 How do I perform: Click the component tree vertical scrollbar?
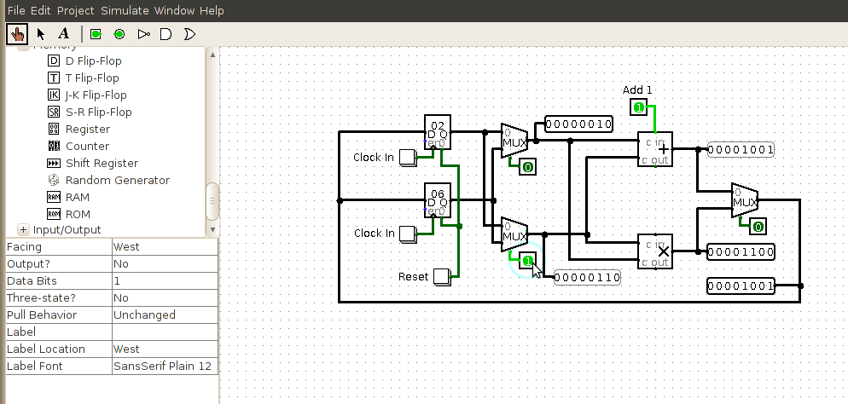[212, 201]
